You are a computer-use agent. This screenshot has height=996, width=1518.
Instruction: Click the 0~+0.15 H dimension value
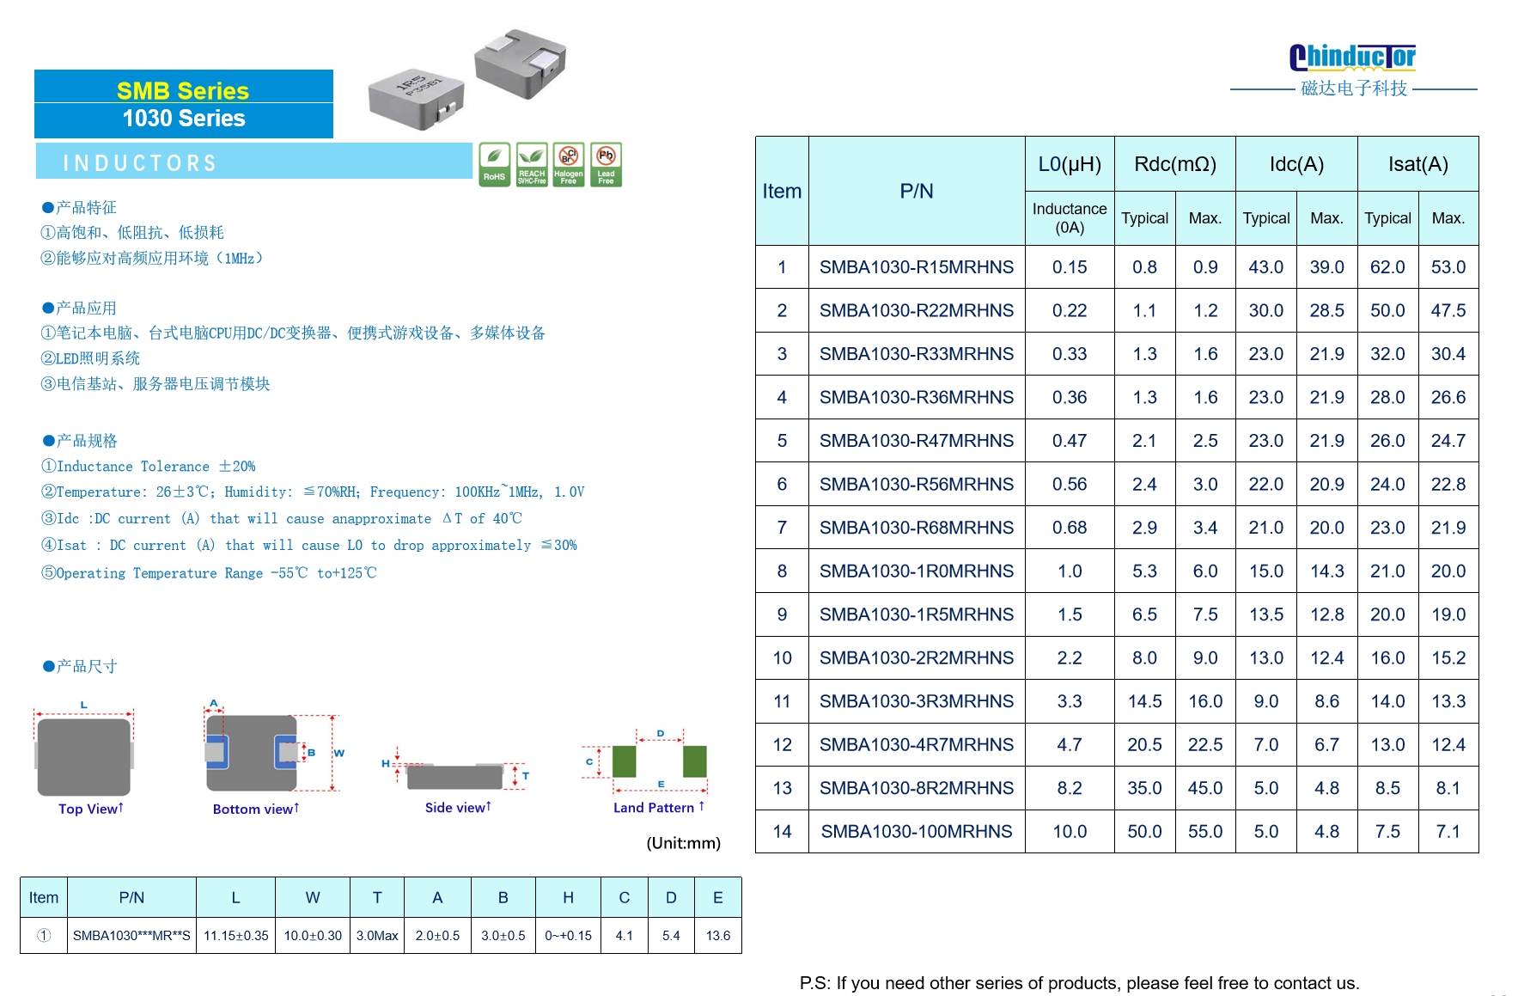(568, 936)
